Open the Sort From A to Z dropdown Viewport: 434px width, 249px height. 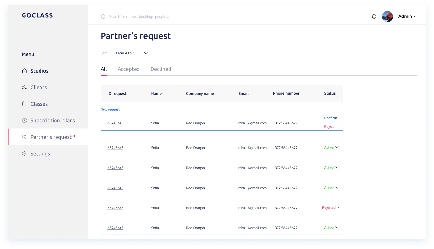click(x=132, y=53)
